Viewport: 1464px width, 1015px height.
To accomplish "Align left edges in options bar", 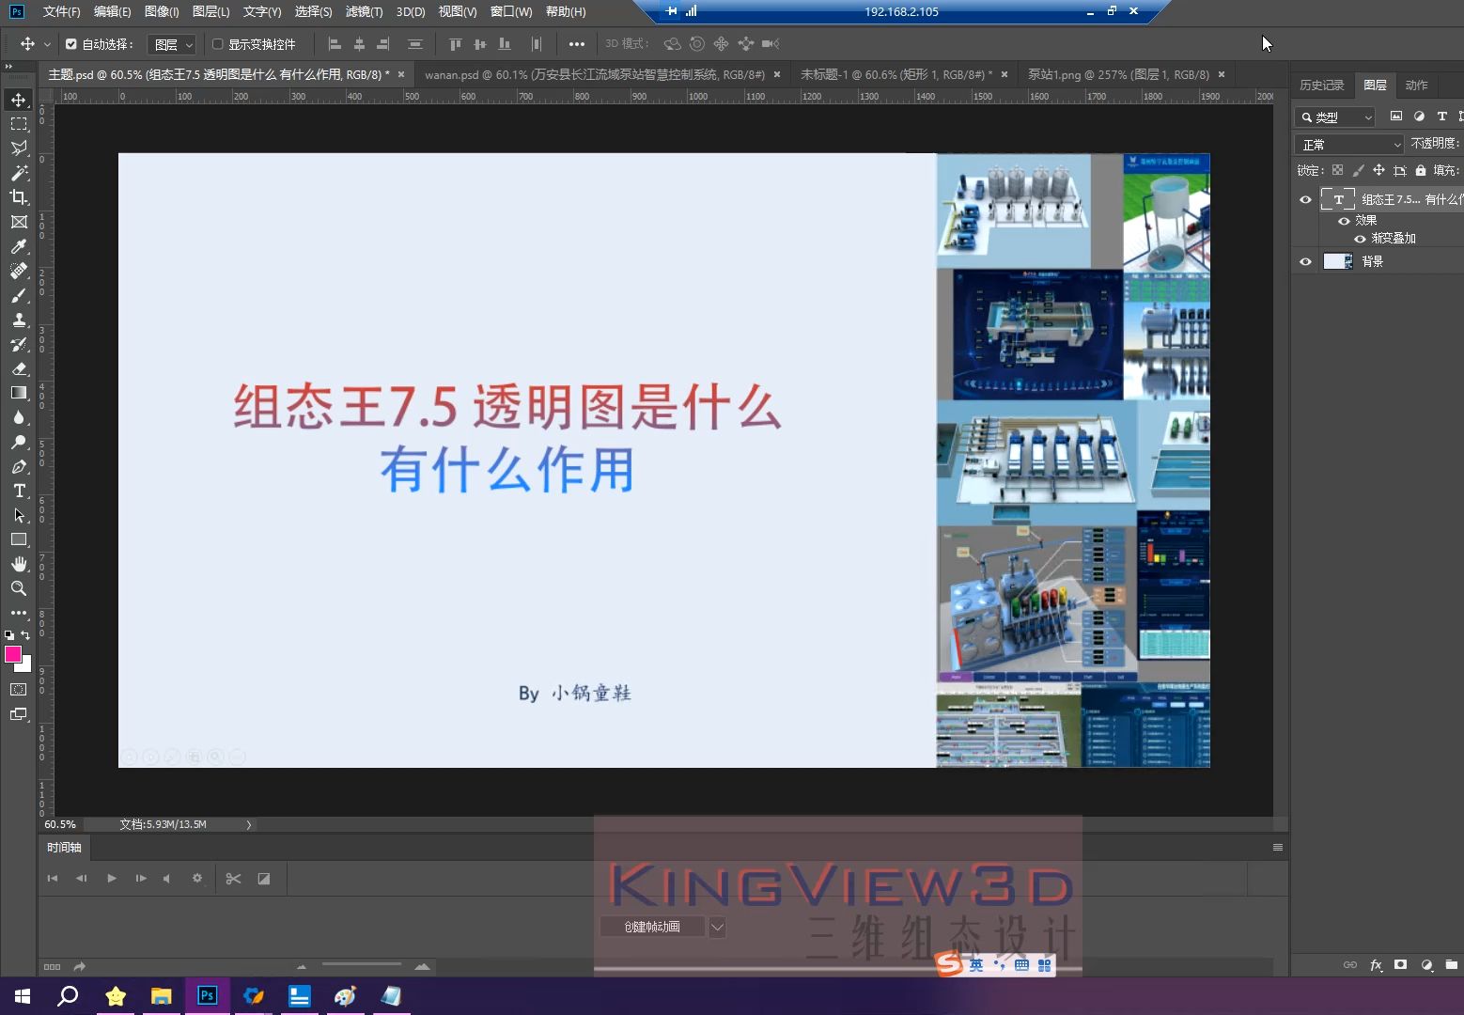I will pos(335,44).
